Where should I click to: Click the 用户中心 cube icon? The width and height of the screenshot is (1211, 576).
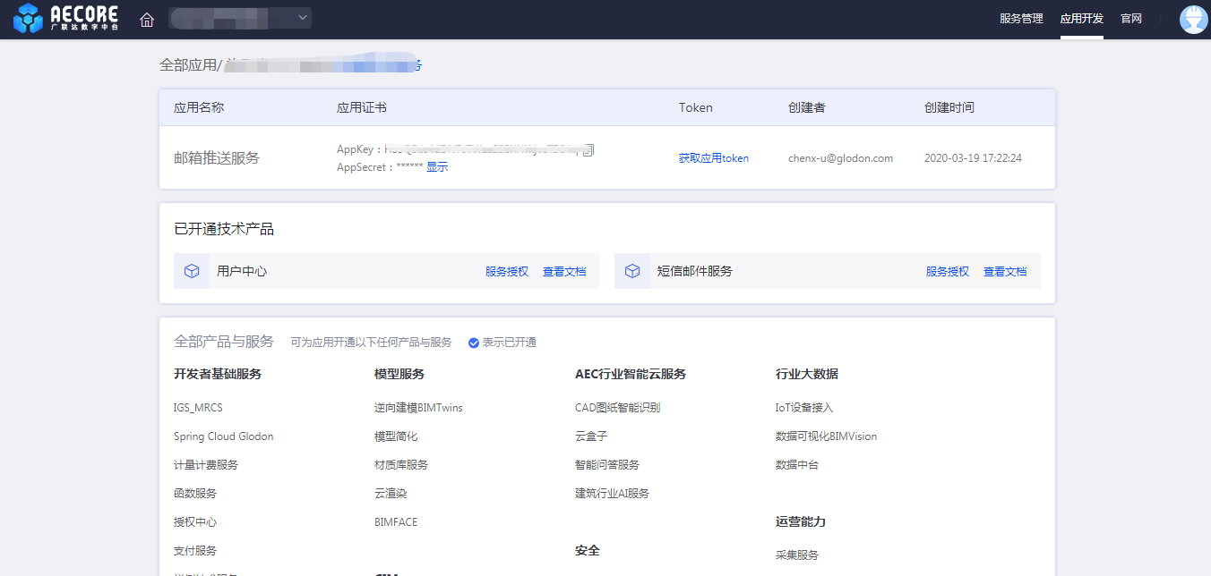point(192,271)
